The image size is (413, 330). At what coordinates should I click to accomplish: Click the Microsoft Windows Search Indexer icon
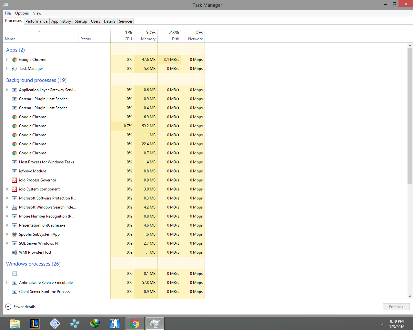15,207
